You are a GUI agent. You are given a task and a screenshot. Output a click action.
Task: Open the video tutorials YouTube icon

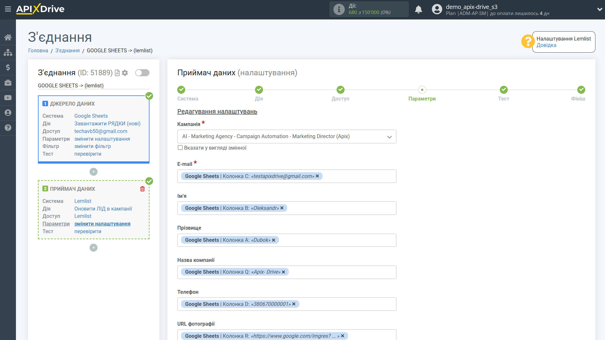tap(8, 98)
